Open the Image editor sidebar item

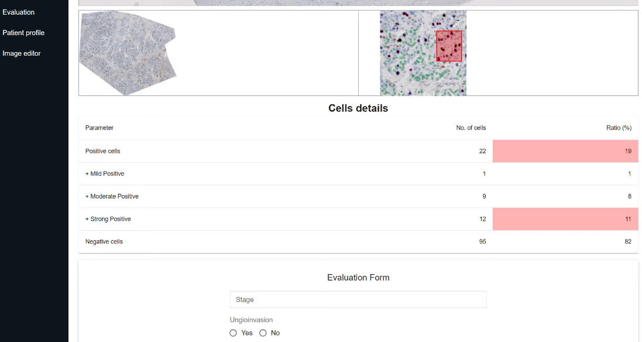point(21,53)
